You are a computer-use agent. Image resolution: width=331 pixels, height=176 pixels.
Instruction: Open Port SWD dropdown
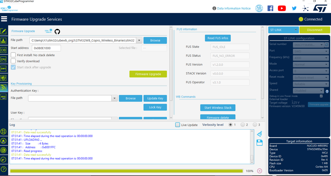point(310,51)
